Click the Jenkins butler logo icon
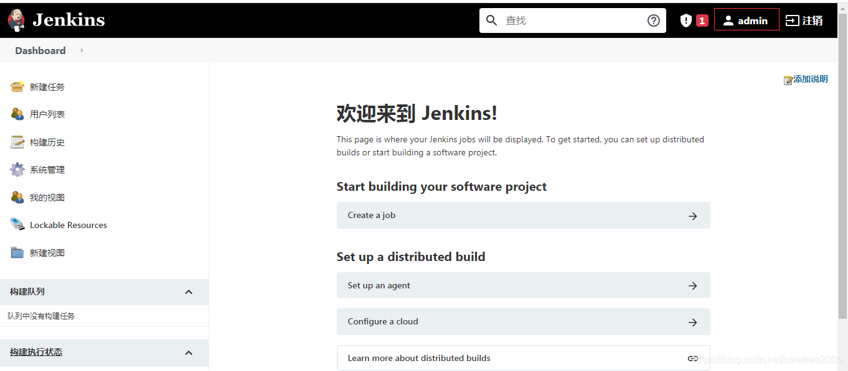 (16, 21)
